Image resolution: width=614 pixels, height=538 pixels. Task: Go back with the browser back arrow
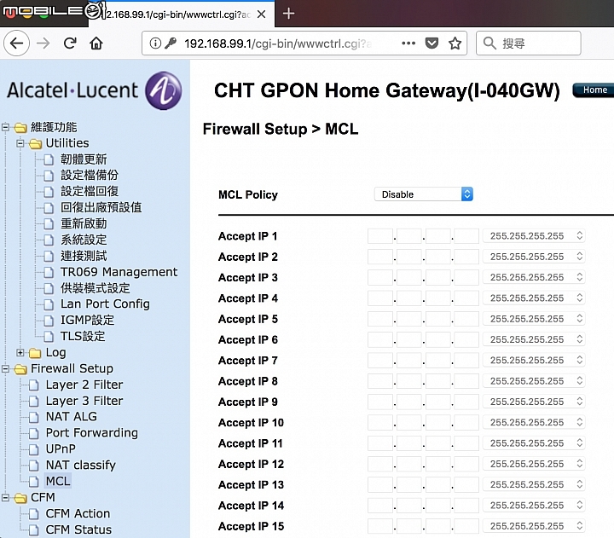coord(16,43)
